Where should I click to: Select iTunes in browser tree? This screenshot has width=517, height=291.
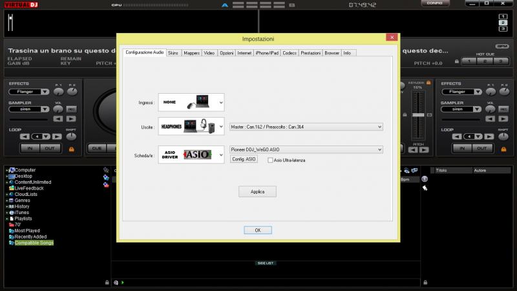[x=21, y=213]
